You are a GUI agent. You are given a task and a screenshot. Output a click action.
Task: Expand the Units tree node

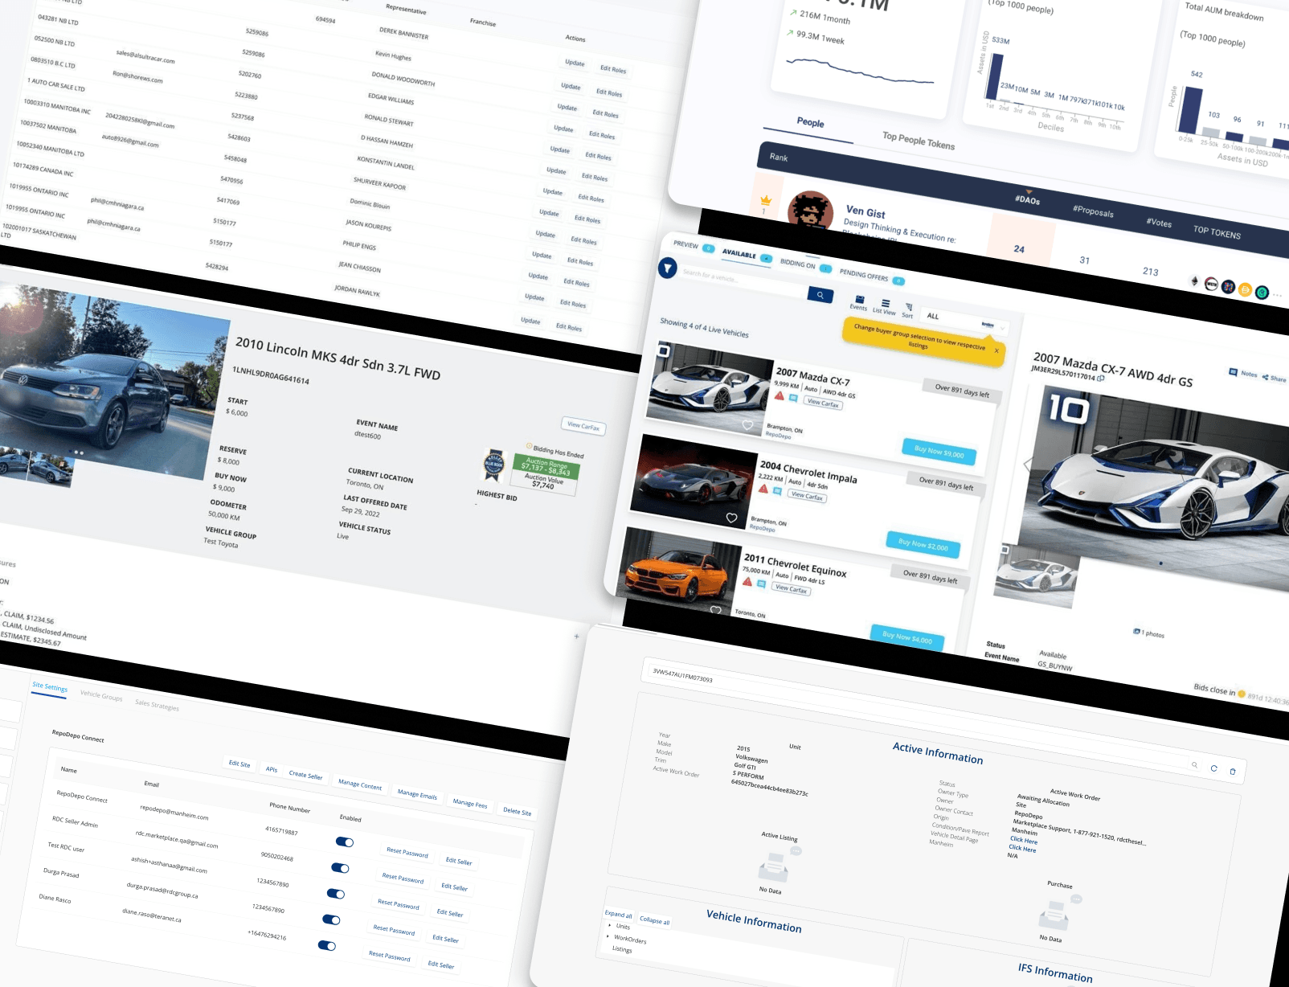tap(610, 925)
